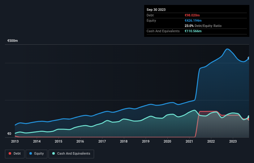The width and height of the screenshot is (254, 163).
Task: Select the 2020 x-axis label
Action: pyautogui.click(x=167, y=141)
